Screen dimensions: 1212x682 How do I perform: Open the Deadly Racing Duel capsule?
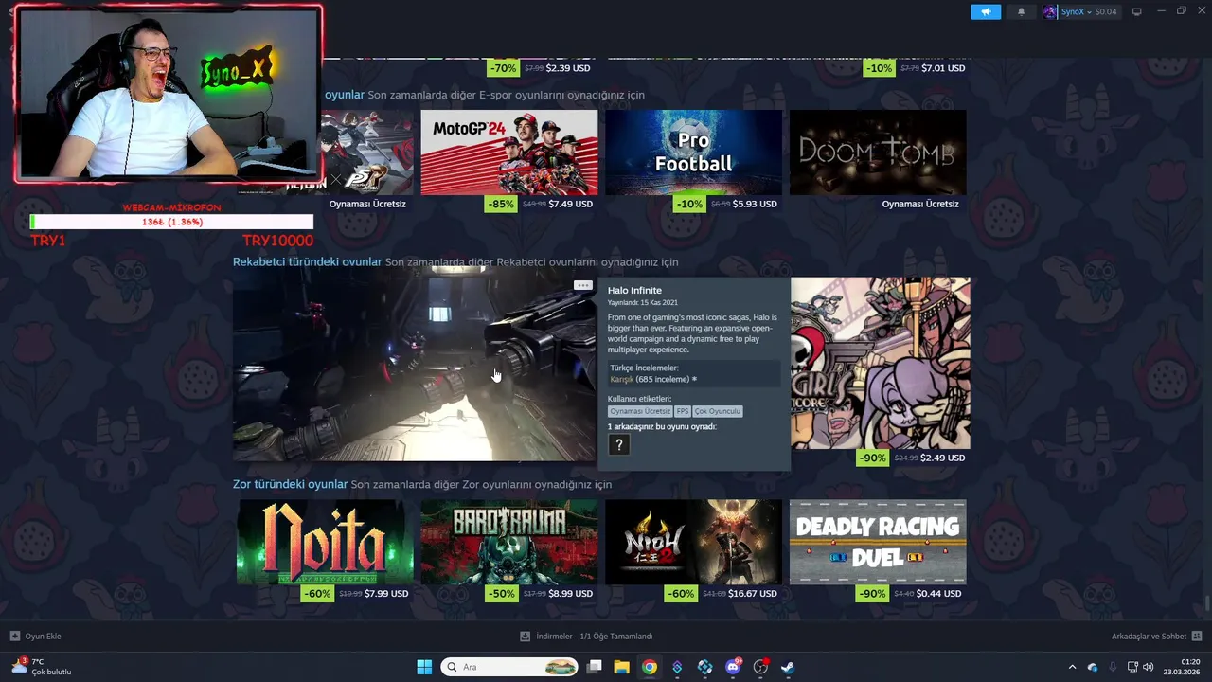coord(878,542)
